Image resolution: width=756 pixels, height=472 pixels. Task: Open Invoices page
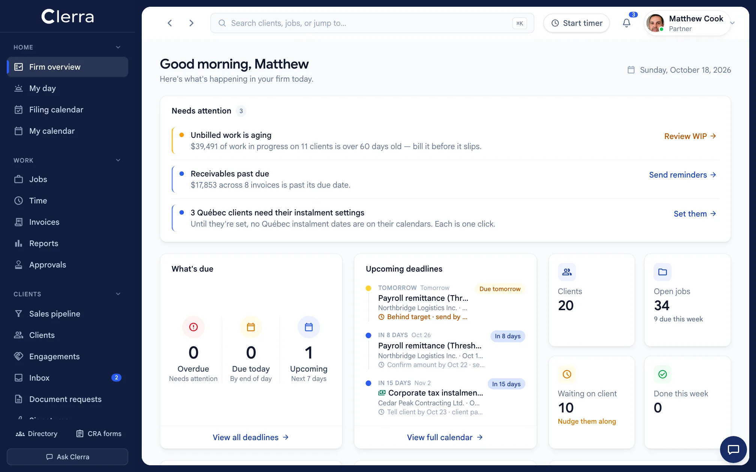tap(67, 222)
